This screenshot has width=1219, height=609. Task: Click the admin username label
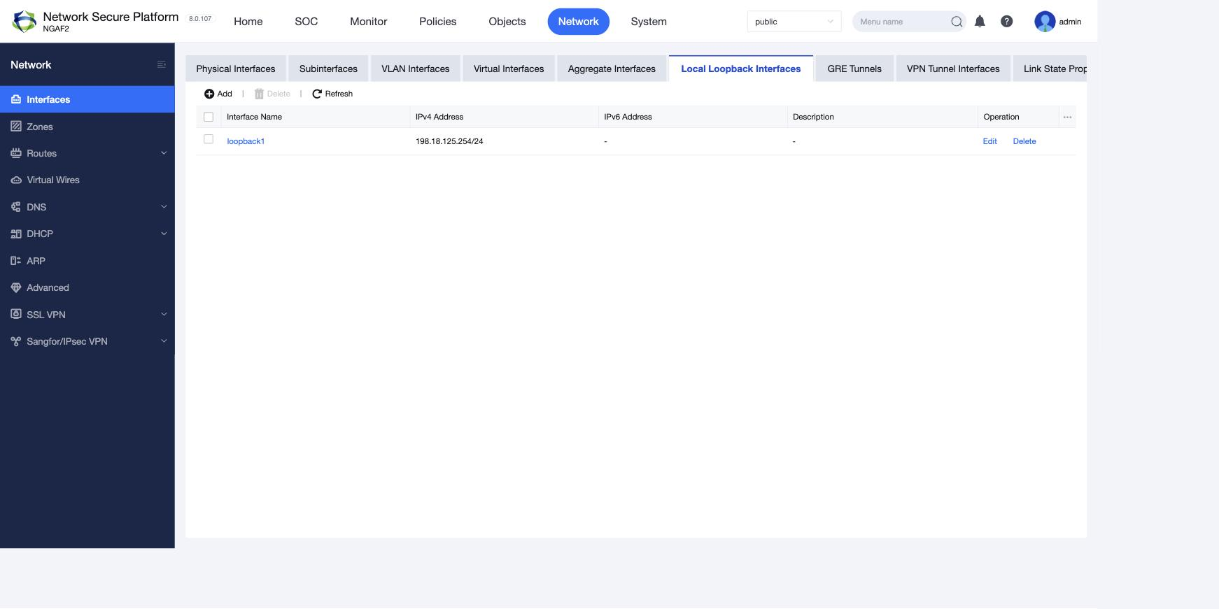click(x=1070, y=22)
